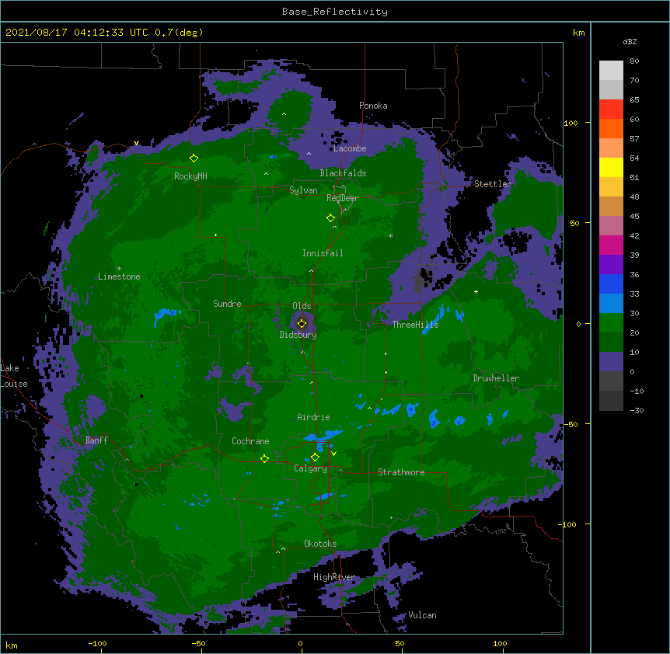The width and height of the screenshot is (670, 654).
Task: Select the red 60-65 dBZ legend swatch
Action: point(611,110)
